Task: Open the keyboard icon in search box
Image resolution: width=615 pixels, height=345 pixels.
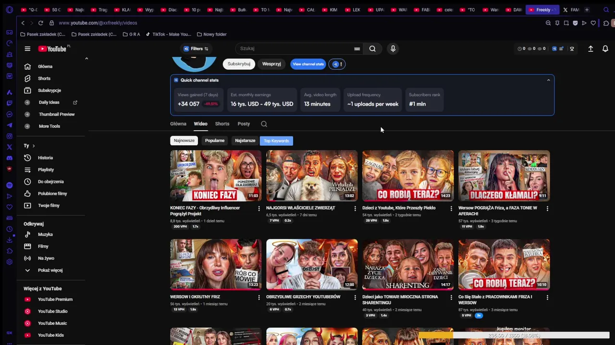Action: click(x=357, y=48)
